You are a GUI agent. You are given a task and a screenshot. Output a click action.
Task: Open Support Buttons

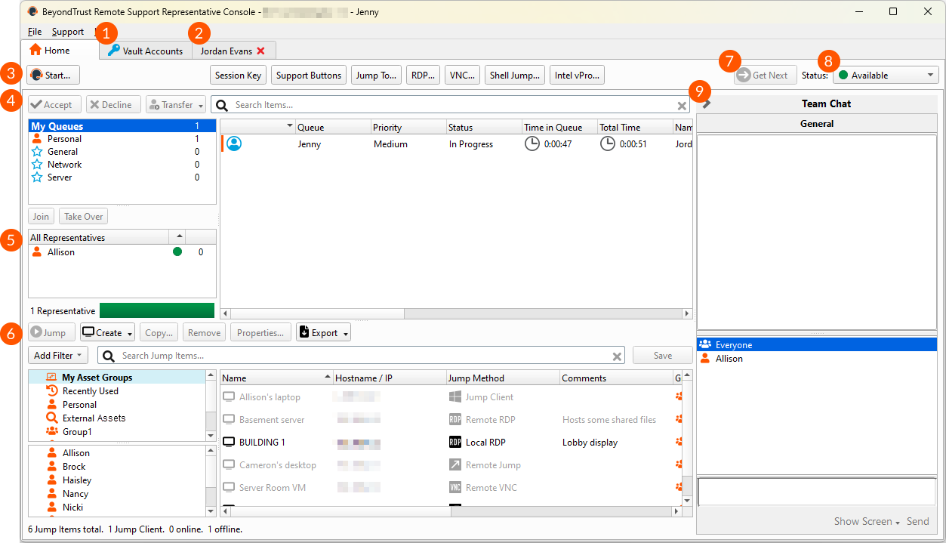309,75
